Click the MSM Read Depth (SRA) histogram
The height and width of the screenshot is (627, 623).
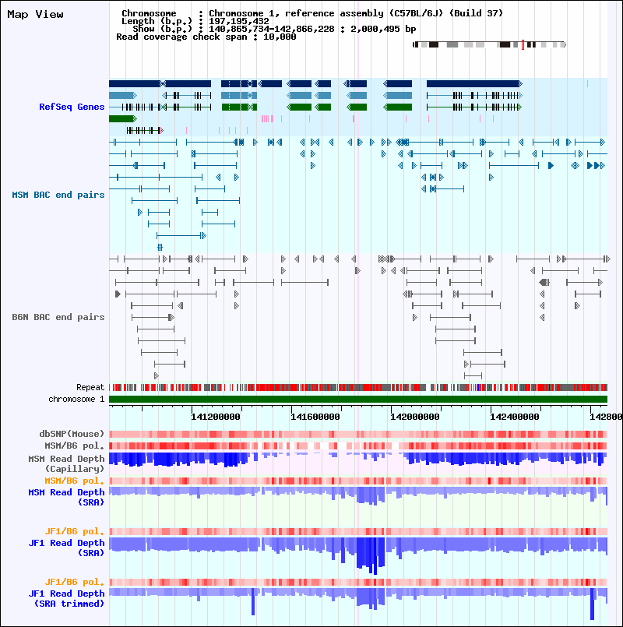click(358, 496)
